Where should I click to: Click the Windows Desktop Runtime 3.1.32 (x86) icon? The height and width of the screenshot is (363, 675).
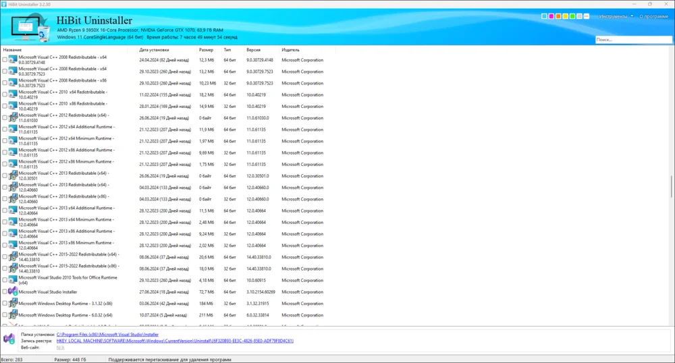(x=13, y=303)
